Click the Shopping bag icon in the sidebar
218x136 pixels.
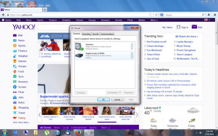point(15,108)
